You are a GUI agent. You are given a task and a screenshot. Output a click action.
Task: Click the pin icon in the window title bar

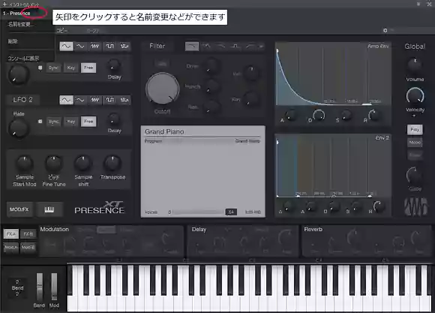coord(418,4)
